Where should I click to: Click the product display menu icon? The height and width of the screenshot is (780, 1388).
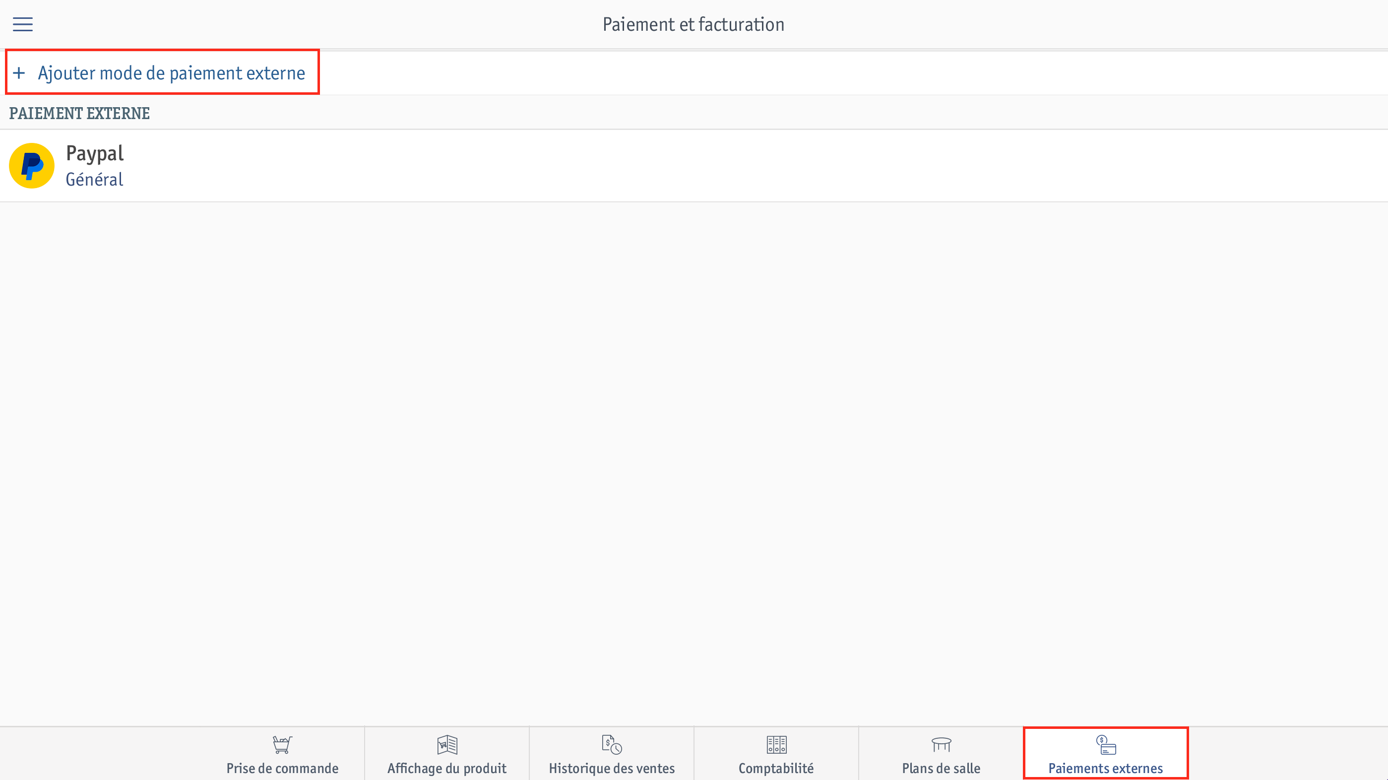click(447, 744)
